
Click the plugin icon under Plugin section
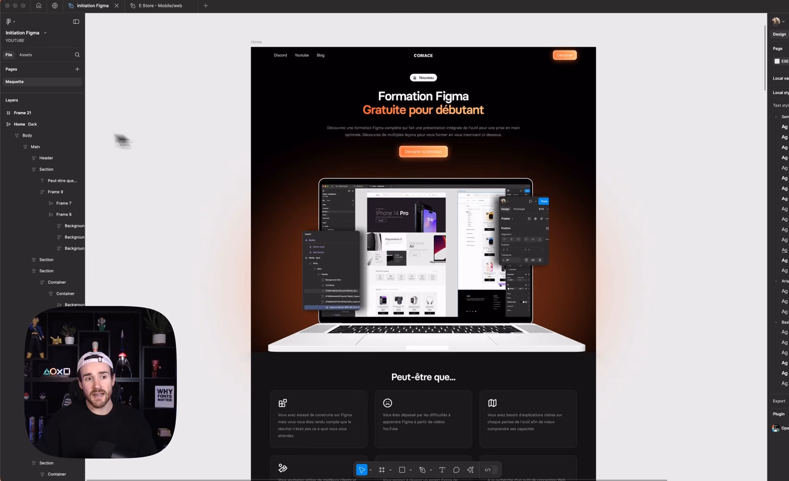[776, 428]
